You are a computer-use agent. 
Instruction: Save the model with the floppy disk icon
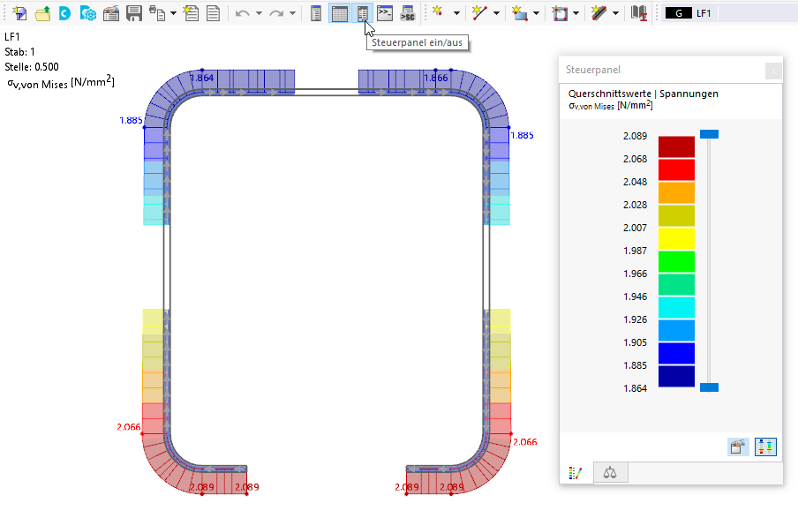pyautogui.click(x=134, y=13)
